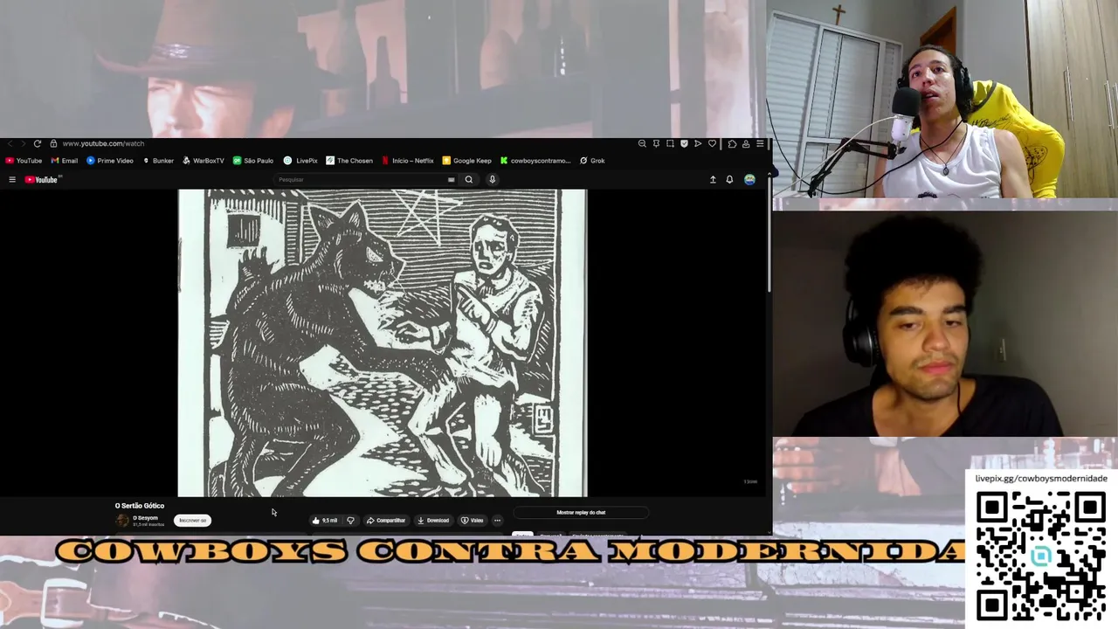
Task: Reload the YouTube page
Action: (x=37, y=143)
